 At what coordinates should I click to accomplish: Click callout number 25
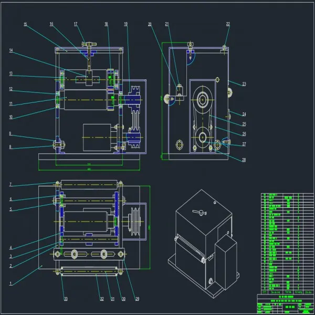[244, 124]
